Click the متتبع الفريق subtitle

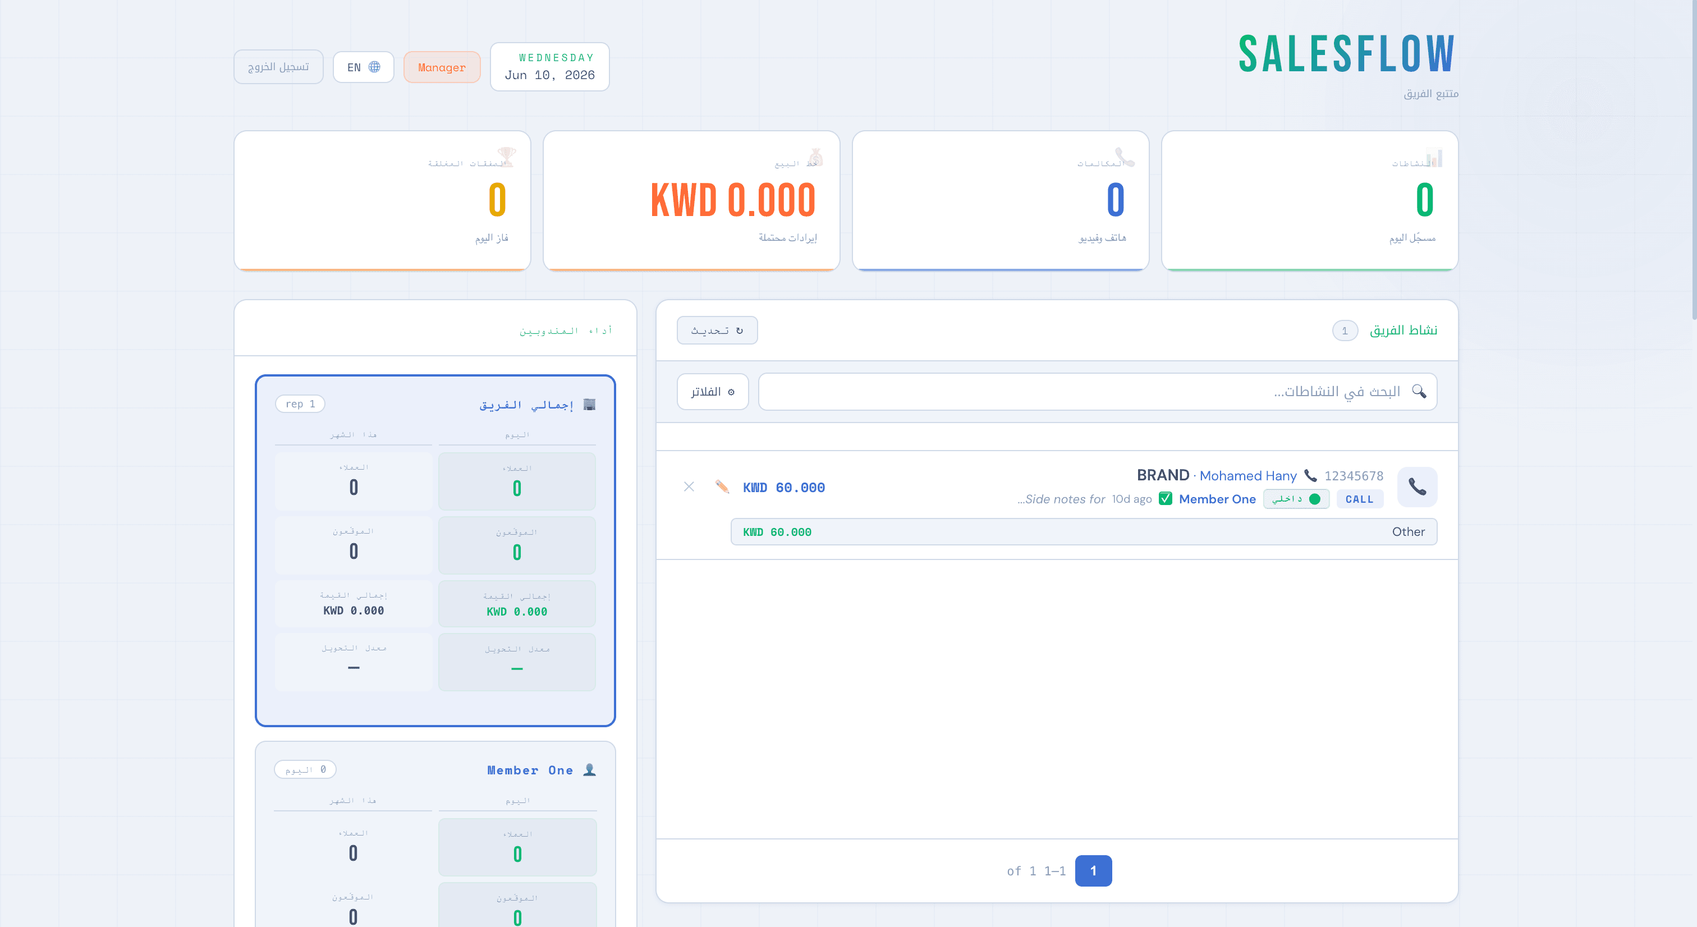point(1430,94)
